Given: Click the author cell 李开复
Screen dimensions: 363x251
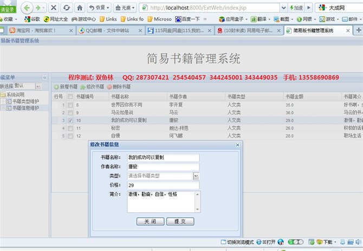Looking at the screenshot, I should (x=176, y=105).
